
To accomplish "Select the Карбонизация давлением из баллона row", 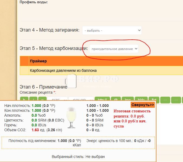I will [x=63, y=71].
